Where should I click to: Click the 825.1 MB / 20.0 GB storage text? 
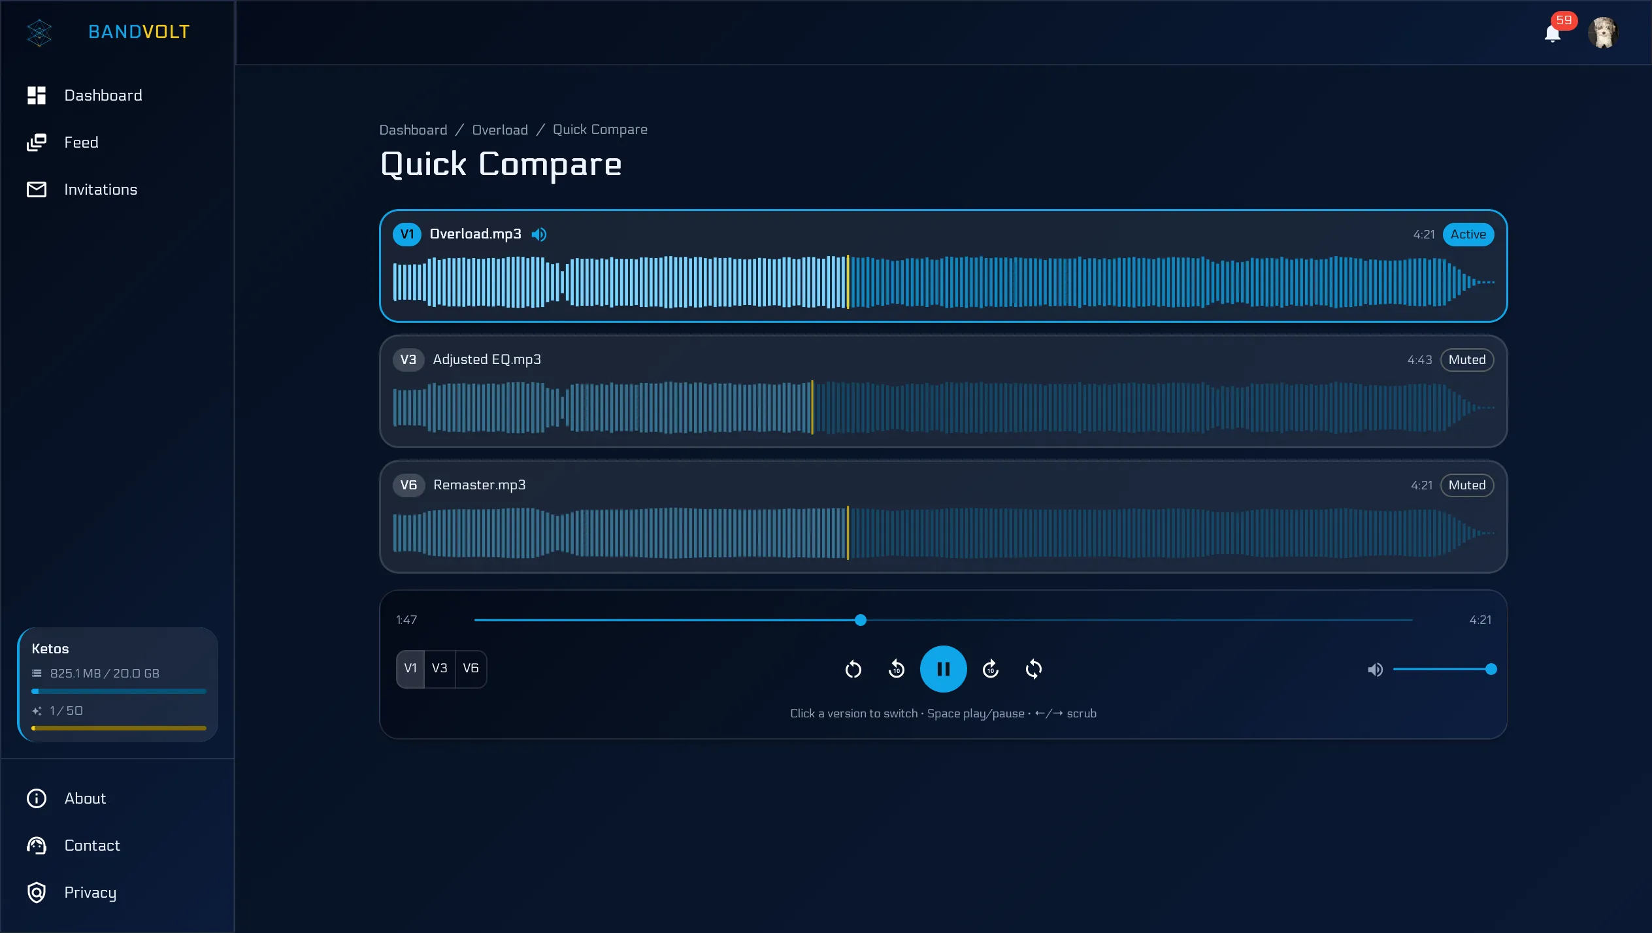(x=105, y=674)
